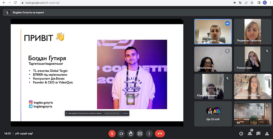Click 'Більше не ділитися' in the sharing bar
273x139 pixels.
click(x=112, y=113)
